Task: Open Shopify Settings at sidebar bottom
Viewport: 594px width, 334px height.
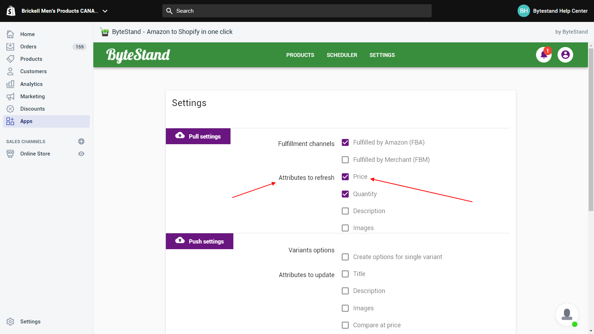Action: (x=30, y=322)
